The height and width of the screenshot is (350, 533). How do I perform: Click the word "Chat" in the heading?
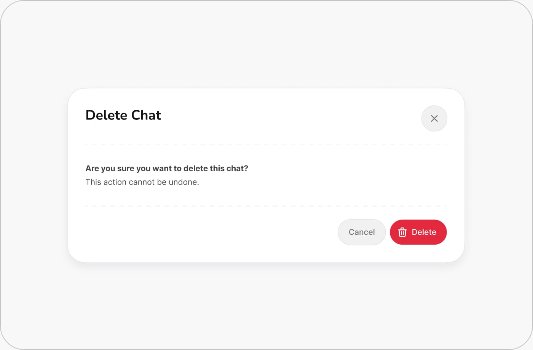146,115
